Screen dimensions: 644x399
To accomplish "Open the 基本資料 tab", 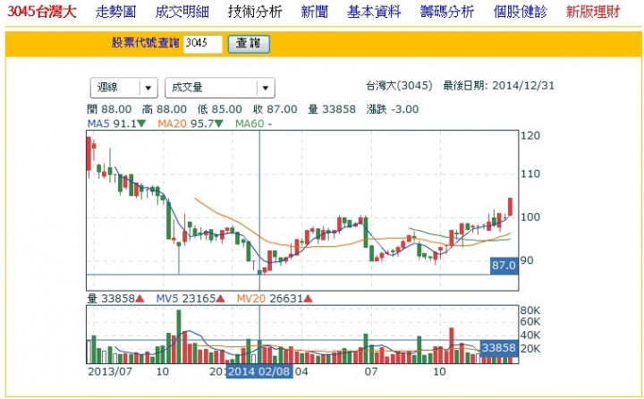I will click(374, 12).
